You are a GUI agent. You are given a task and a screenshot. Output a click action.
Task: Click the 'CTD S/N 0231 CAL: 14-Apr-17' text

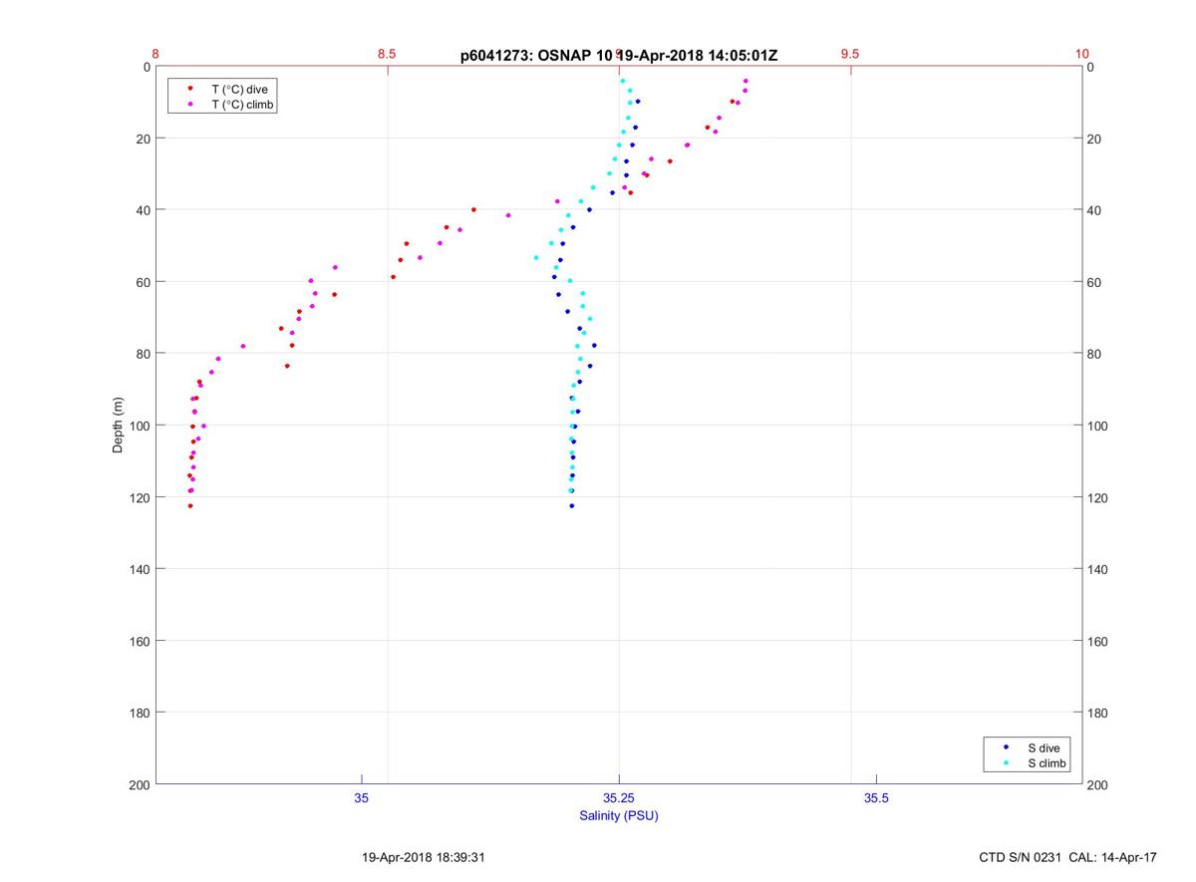[x=1068, y=857]
